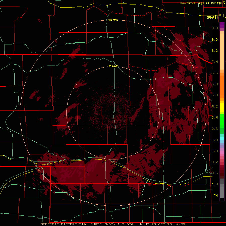Click the "KLNX" radar station identifier

145,224
